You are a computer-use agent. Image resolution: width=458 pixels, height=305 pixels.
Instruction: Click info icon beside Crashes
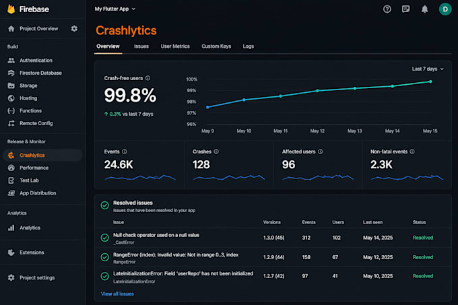216,151
